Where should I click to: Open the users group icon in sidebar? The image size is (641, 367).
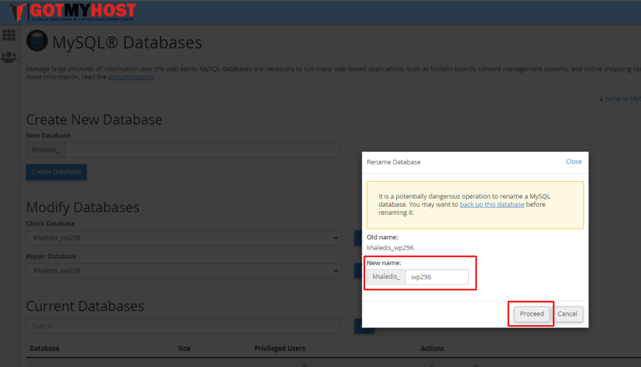pos(9,58)
